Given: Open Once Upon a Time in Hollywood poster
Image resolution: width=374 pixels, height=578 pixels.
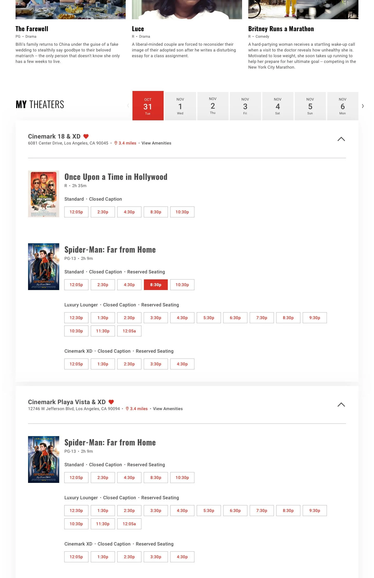Looking at the screenshot, I should (44, 194).
